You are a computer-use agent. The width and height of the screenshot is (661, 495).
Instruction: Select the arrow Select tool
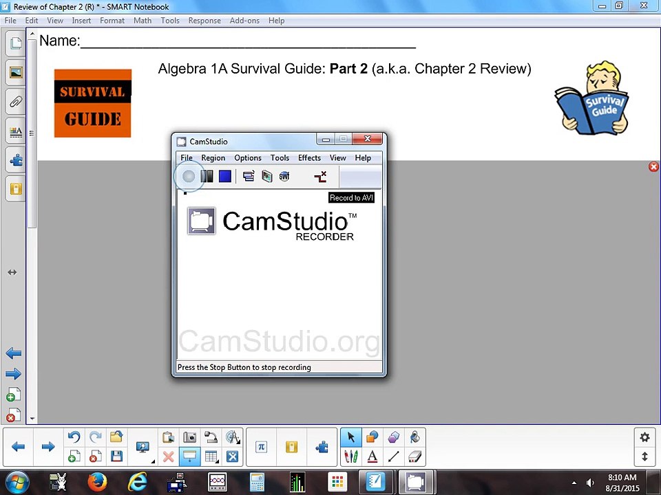(351, 437)
